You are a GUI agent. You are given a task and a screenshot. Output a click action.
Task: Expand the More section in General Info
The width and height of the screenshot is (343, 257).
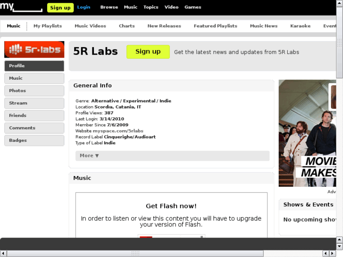coord(172,156)
